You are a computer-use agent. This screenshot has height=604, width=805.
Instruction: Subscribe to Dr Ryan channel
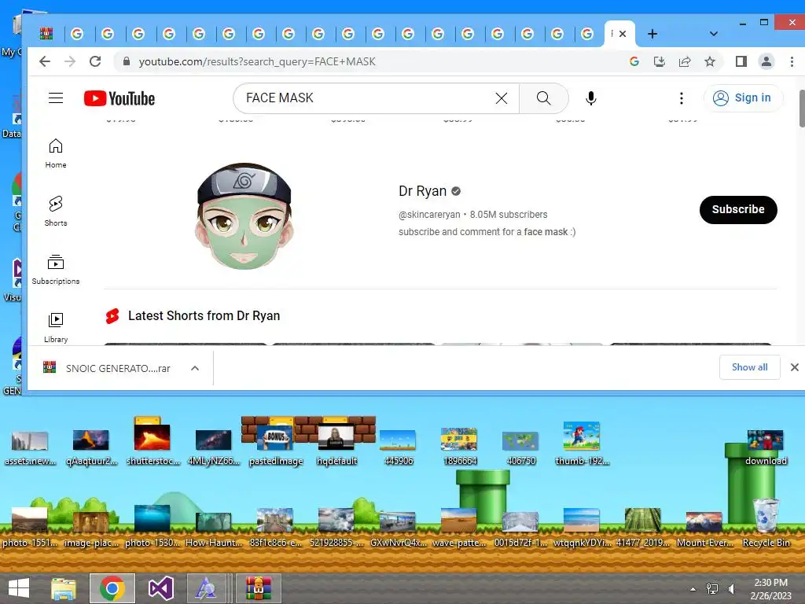click(x=737, y=209)
